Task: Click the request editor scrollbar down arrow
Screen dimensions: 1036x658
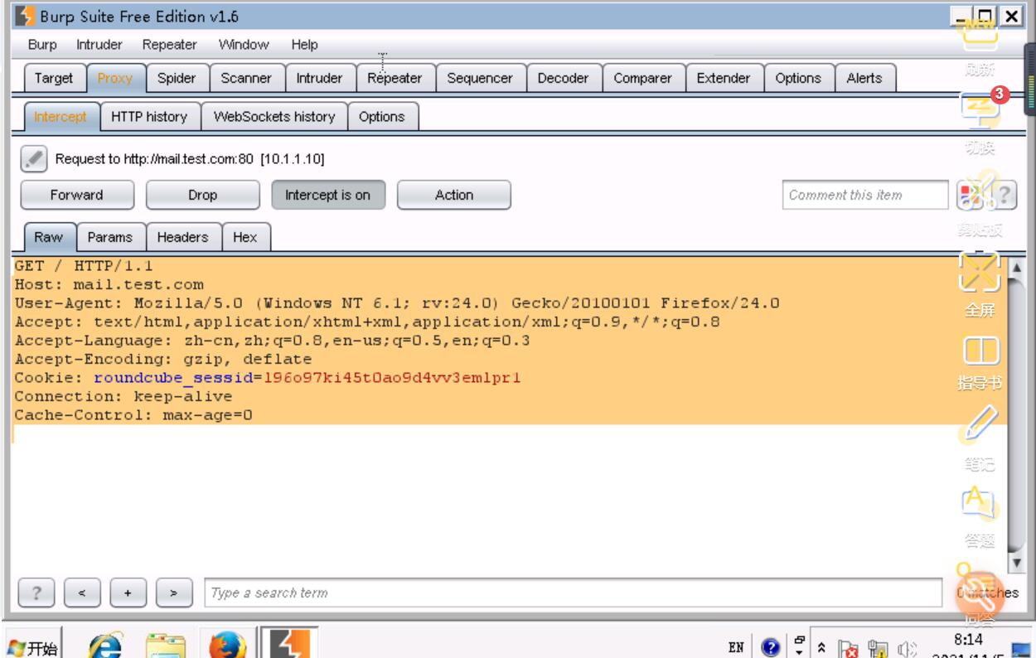Action: pos(1017,561)
